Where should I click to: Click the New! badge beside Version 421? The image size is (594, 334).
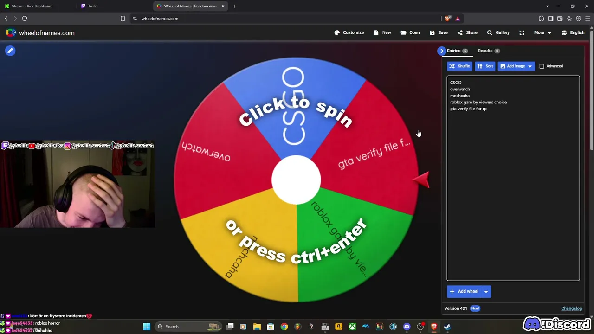[x=475, y=308]
